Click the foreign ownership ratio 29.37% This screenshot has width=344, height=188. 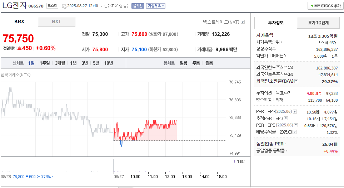click(x=330, y=82)
